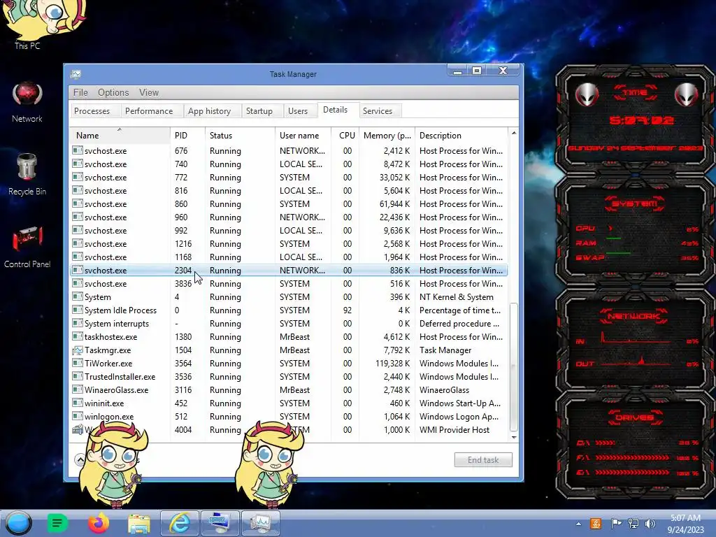Launch Internet Explorer from the taskbar
This screenshot has height=537, width=716.
click(180, 523)
